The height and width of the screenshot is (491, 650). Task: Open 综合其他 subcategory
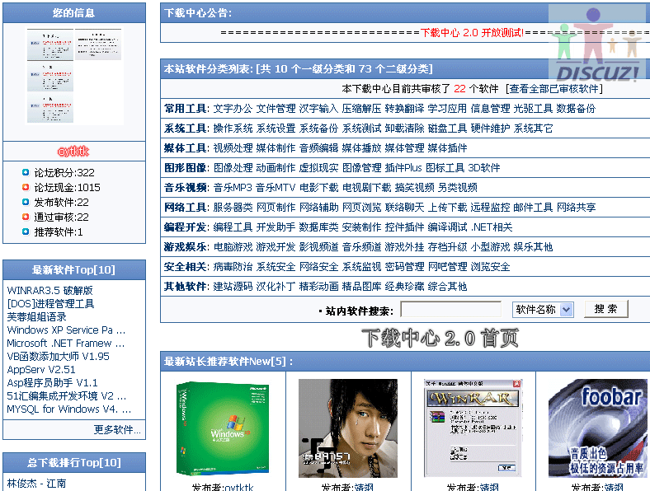447,287
